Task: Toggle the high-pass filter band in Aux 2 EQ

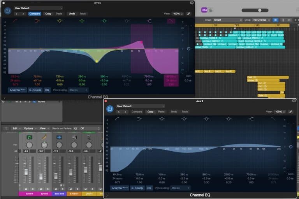Action: coord(117,119)
